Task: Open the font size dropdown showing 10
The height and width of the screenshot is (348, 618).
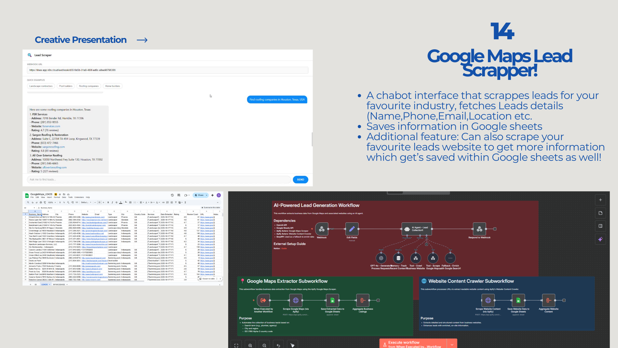Action: pyautogui.click(x=99, y=203)
